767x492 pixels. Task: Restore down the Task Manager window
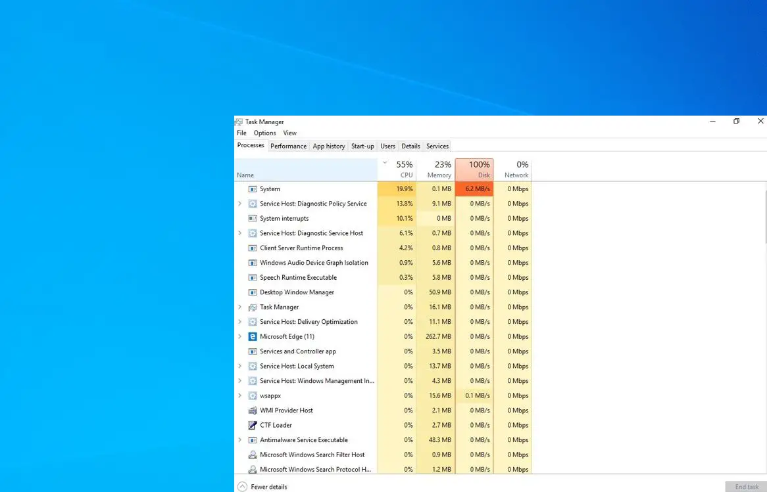736,121
